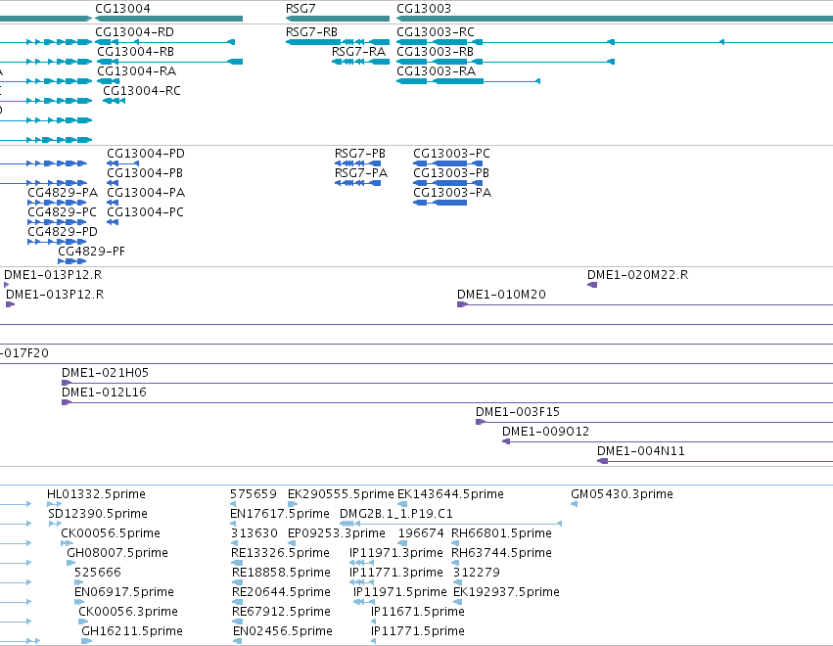Click the CG13004-RB transcript label
This screenshot has width=833, height=646.
tap(135, 52)
